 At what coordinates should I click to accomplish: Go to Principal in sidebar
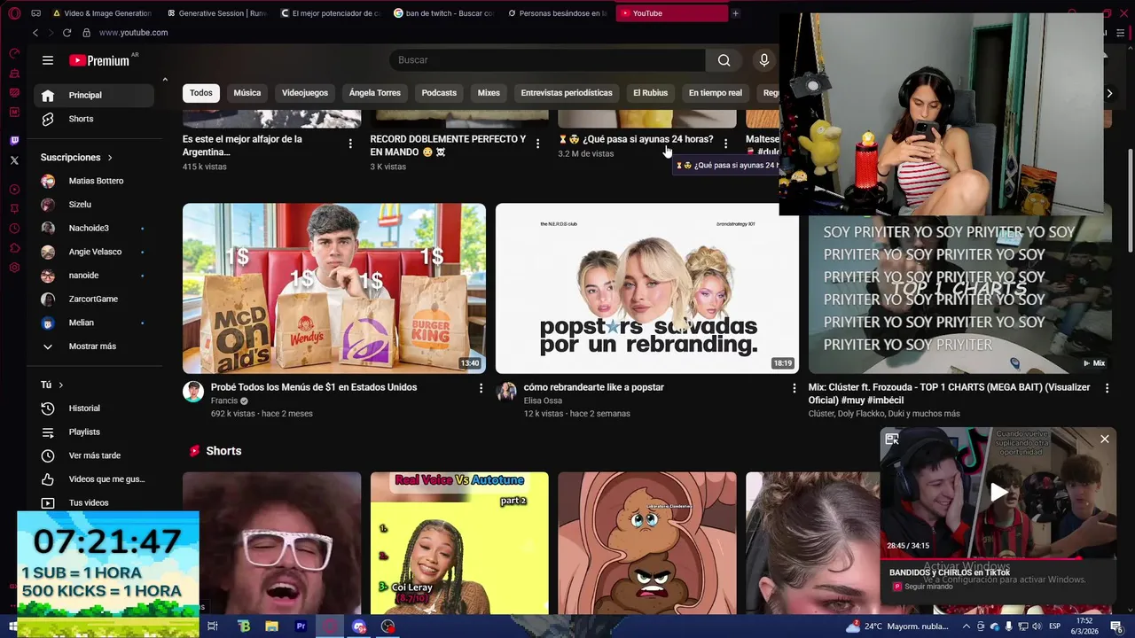coord(94,96)
